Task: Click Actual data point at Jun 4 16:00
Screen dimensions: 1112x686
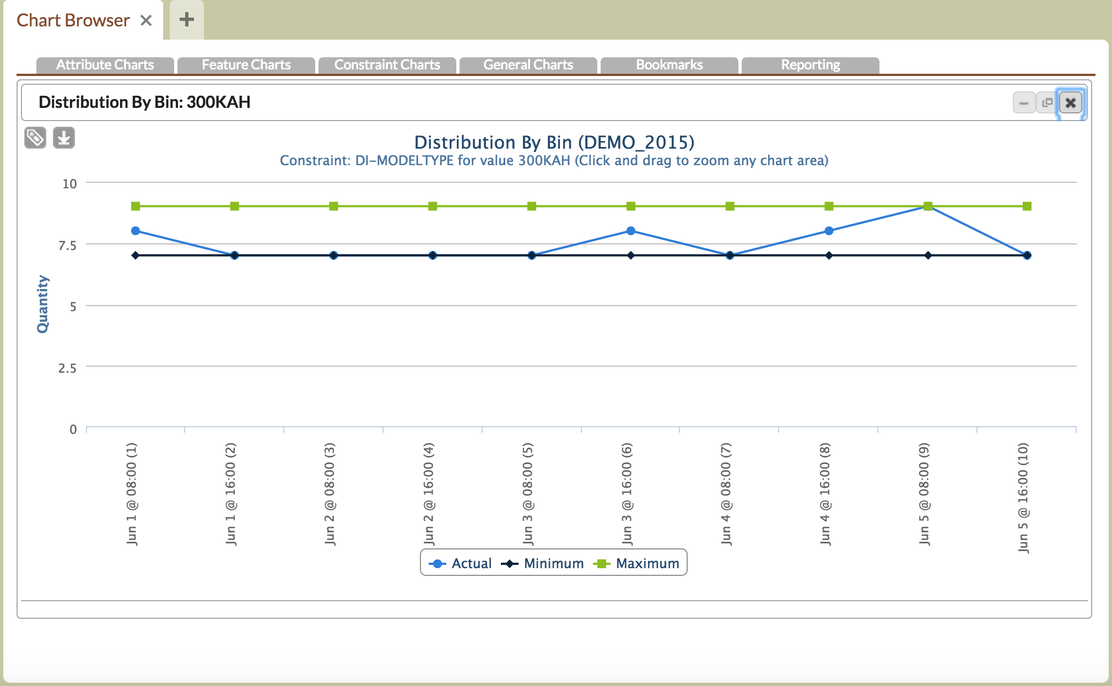Action: point(829,231)
